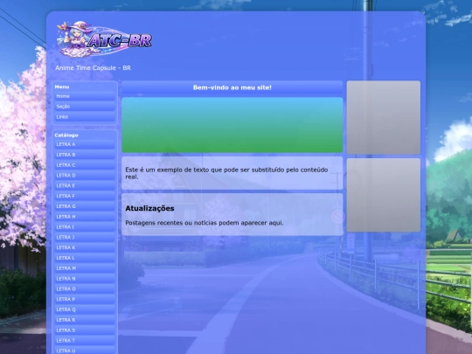Screen dimensions: 472x354
Task: Open the LETRA I catalog entry
Action: tap(85, 227)
